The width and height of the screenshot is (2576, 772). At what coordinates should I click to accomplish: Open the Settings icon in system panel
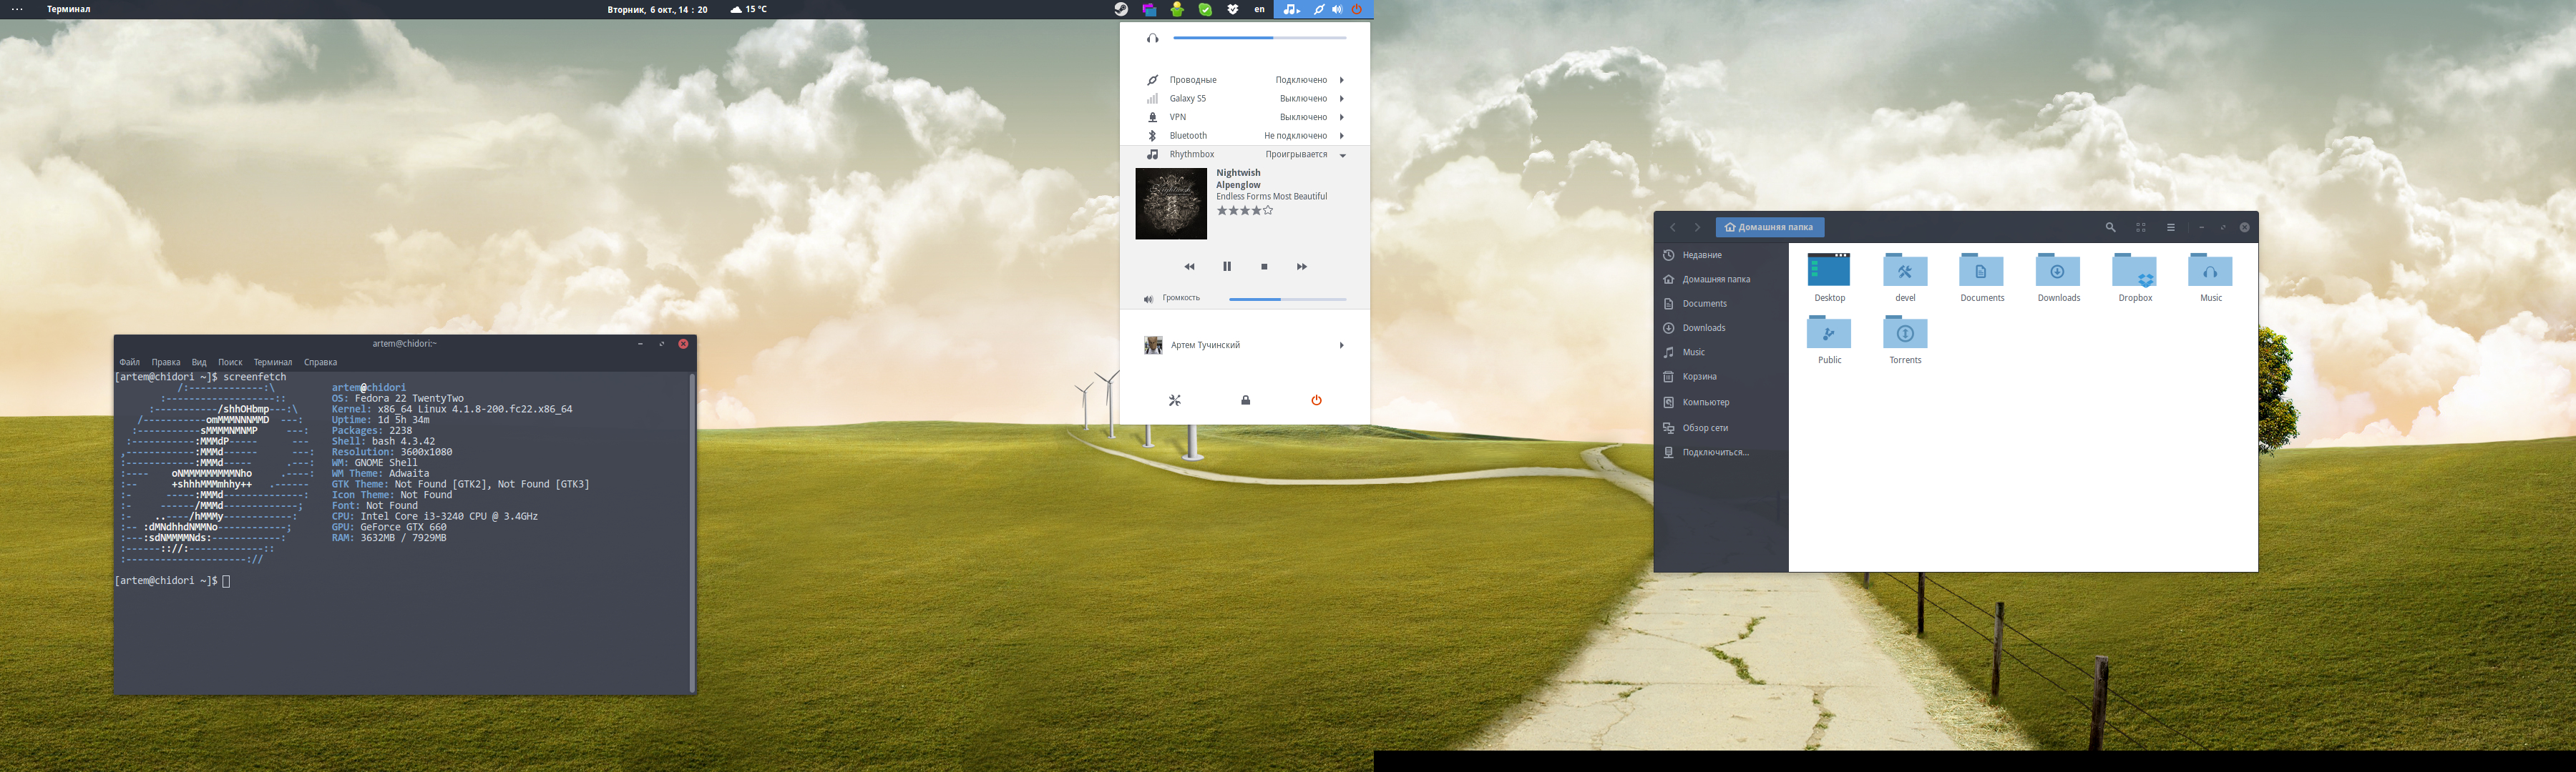[x=1173, y=397]
